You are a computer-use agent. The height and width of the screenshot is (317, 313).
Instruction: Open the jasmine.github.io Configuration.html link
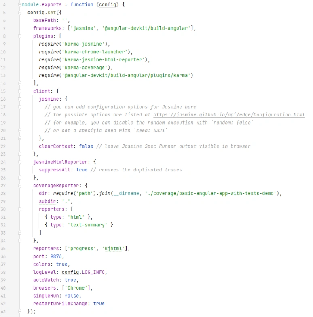tap(229, 115)
